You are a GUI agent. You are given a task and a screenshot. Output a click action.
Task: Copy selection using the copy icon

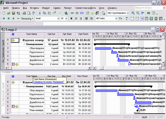(x=45, y=13)
